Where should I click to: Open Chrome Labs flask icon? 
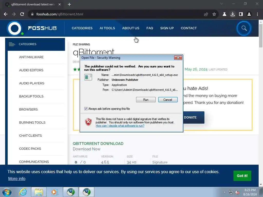(x=224, y=14)
